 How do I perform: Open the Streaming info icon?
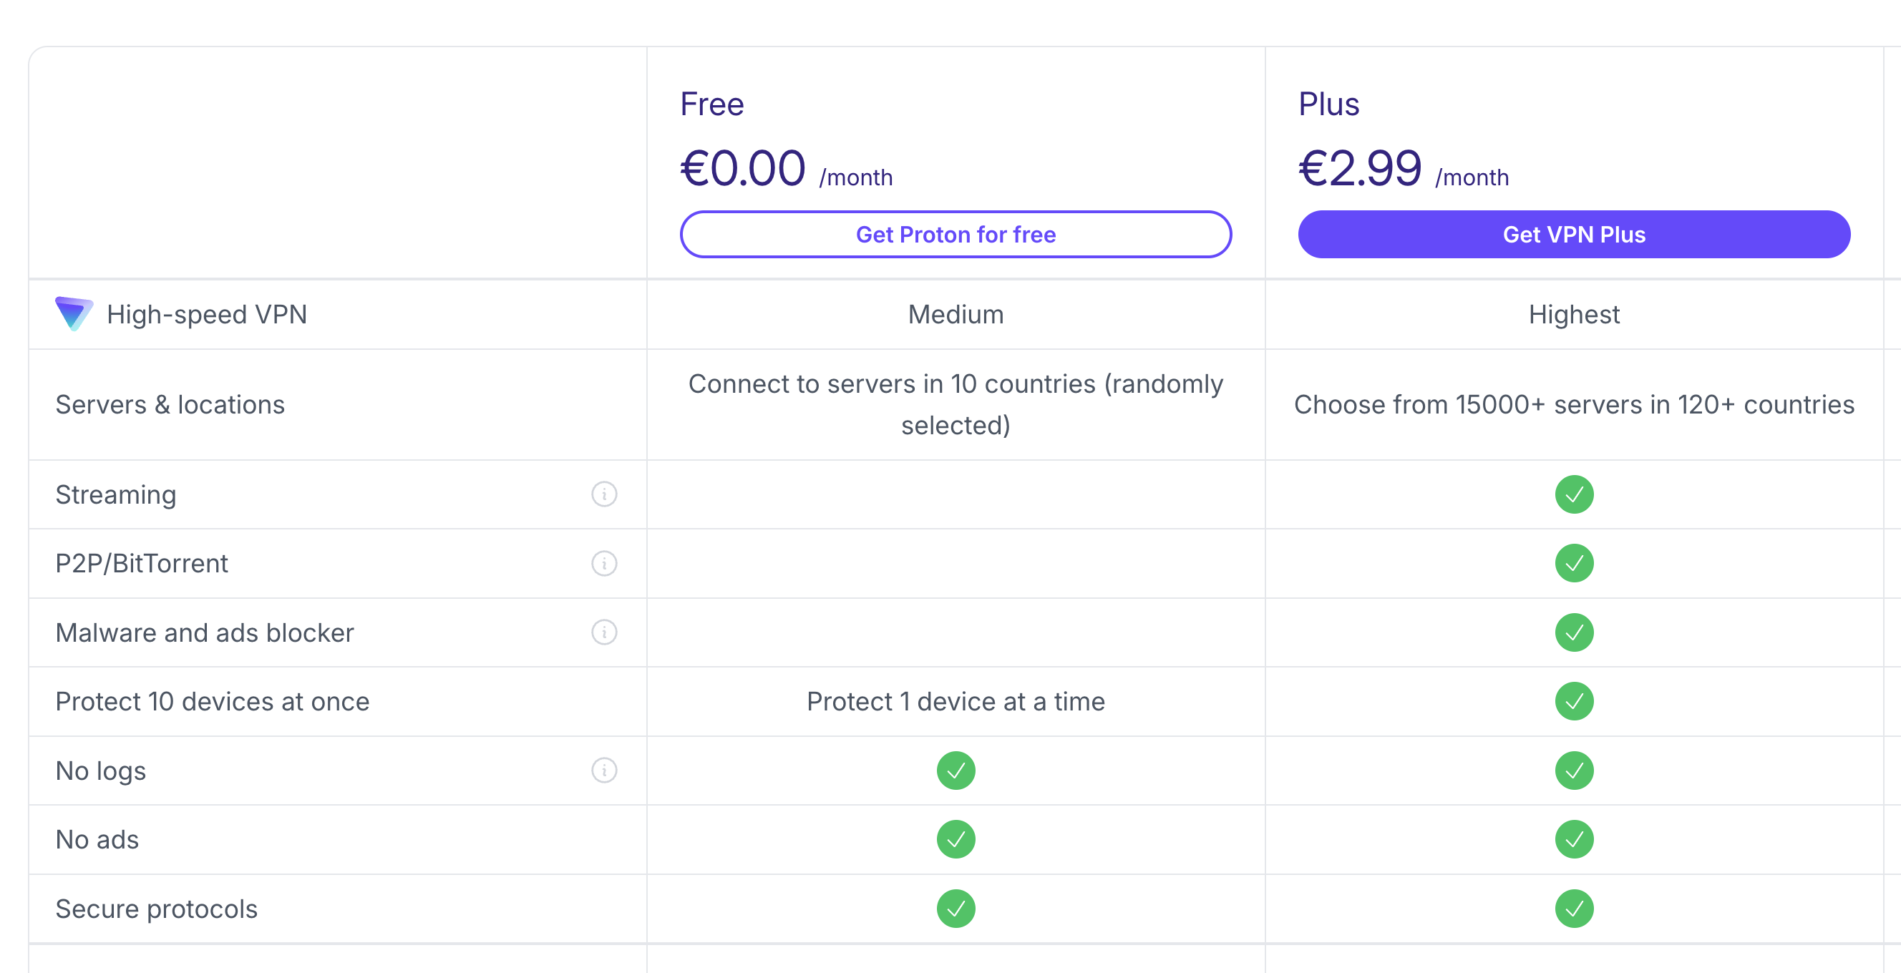[x=603, y=494]
